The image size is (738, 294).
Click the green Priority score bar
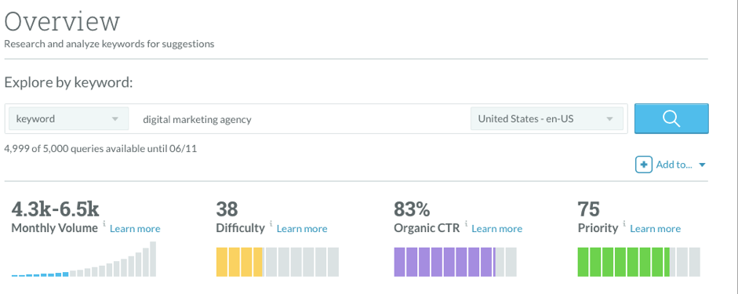coord(638,262)
